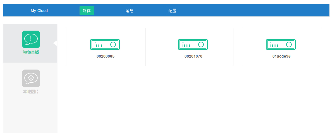This screenshot has width=335, height=133.
Task: Click the white arrow pointer beside 视频直播
Action: [55, 43]
